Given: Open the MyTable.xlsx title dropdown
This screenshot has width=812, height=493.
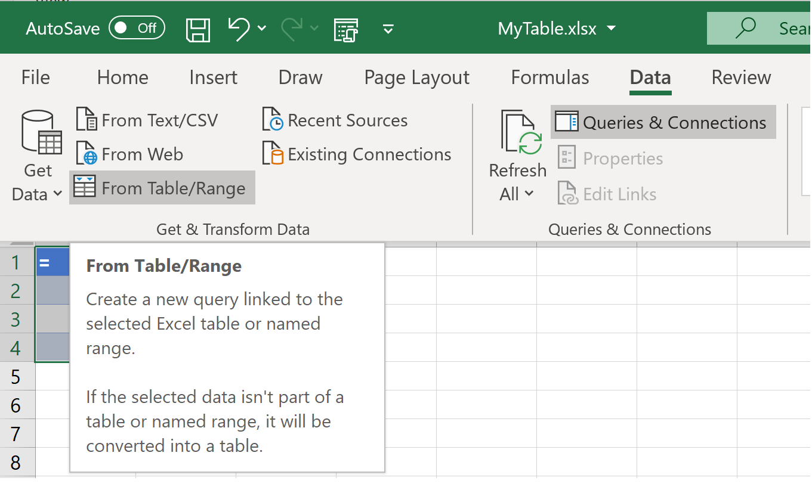Looking at the screenshot, I should (x=611, y=27).
